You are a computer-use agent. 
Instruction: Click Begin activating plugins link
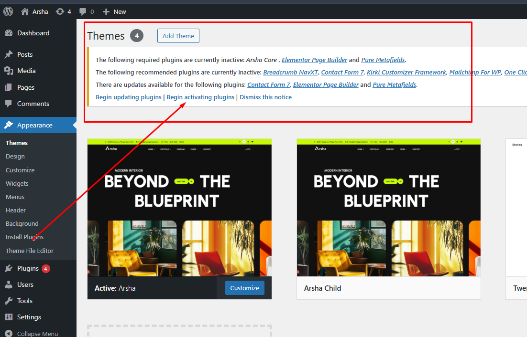pyautogui.click(x=200, y=97)
